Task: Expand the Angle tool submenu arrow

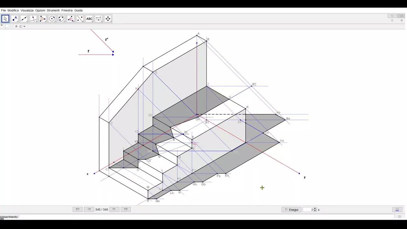Action: (x=73, y=22)
